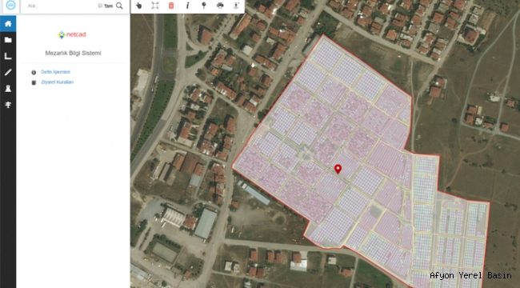Click the icon beside Defin İşlemleri

click(34, 72)
